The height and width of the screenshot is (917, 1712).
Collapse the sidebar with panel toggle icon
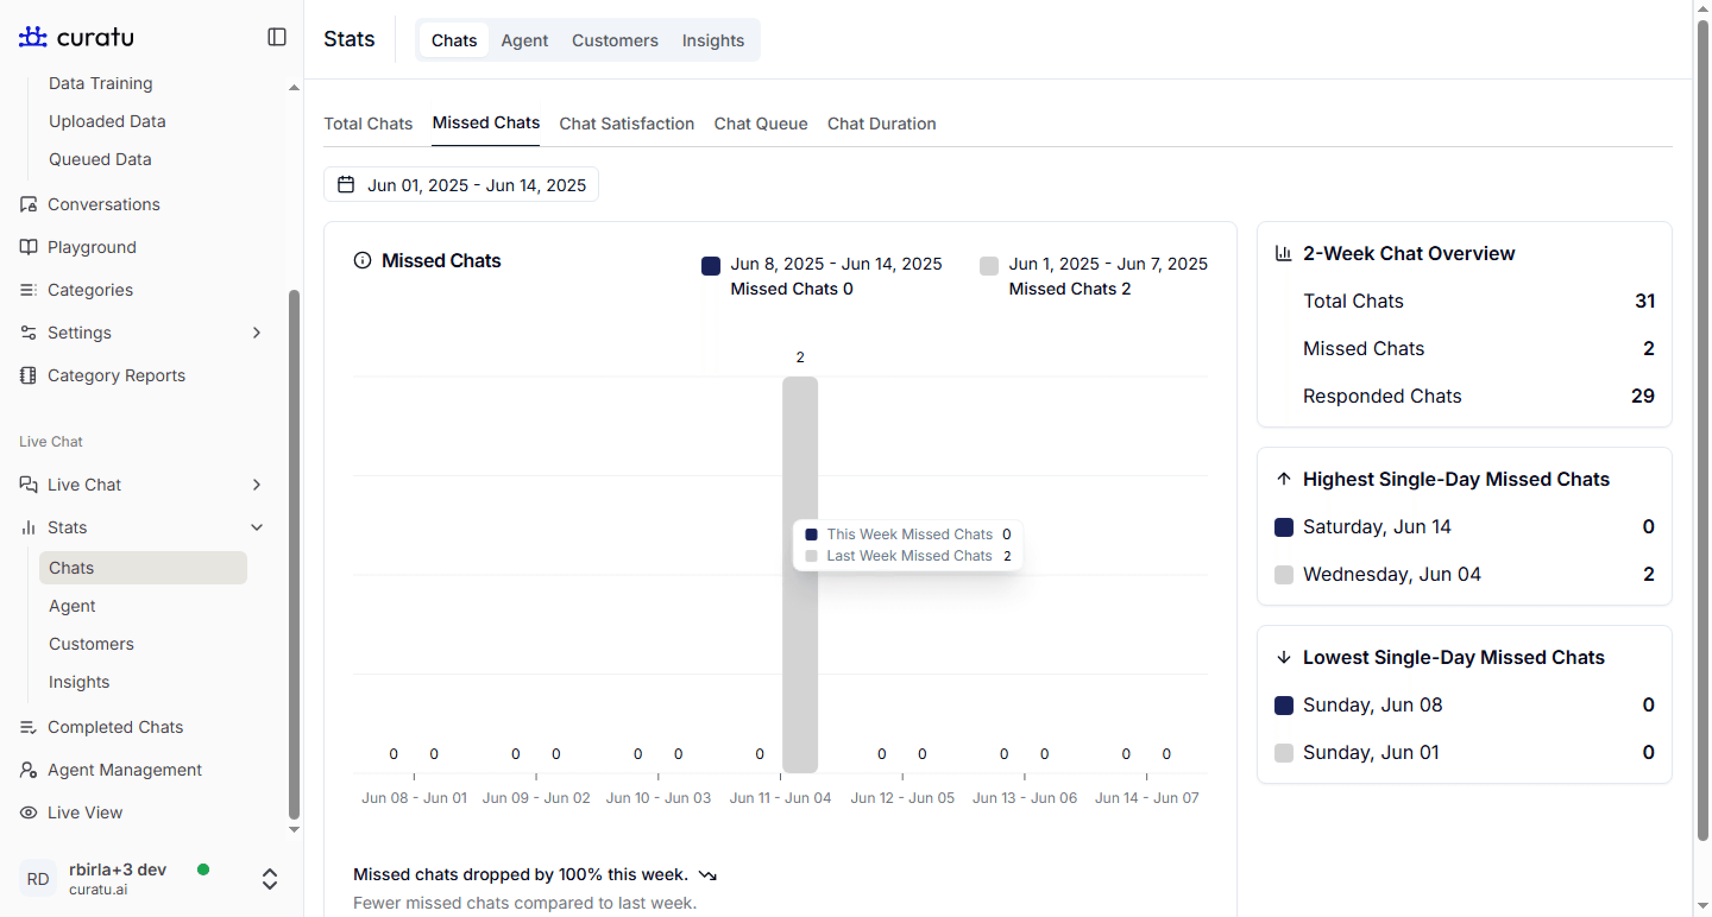click(276, 36)
